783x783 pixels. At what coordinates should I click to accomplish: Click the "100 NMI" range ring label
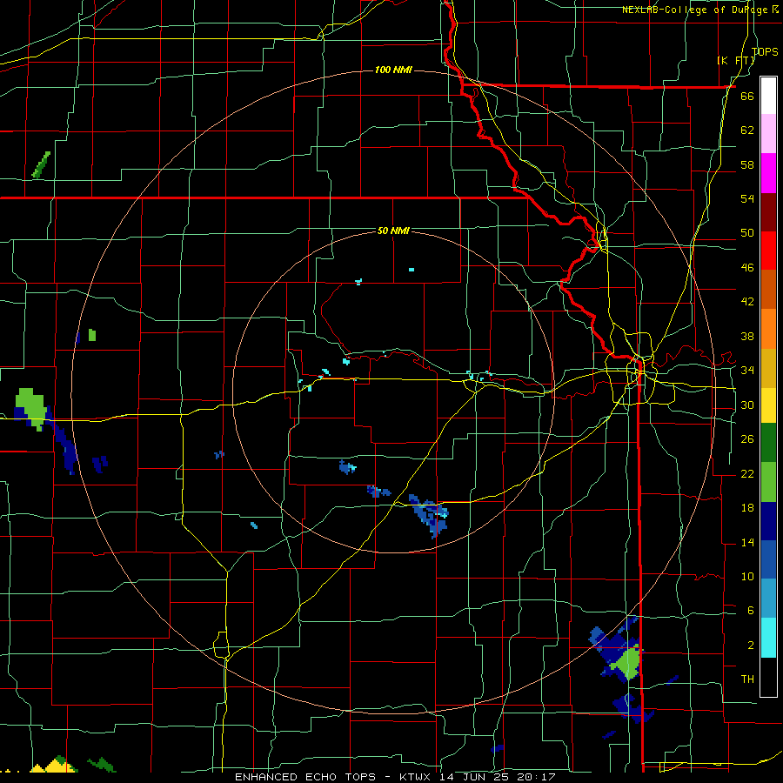[393, 70]
